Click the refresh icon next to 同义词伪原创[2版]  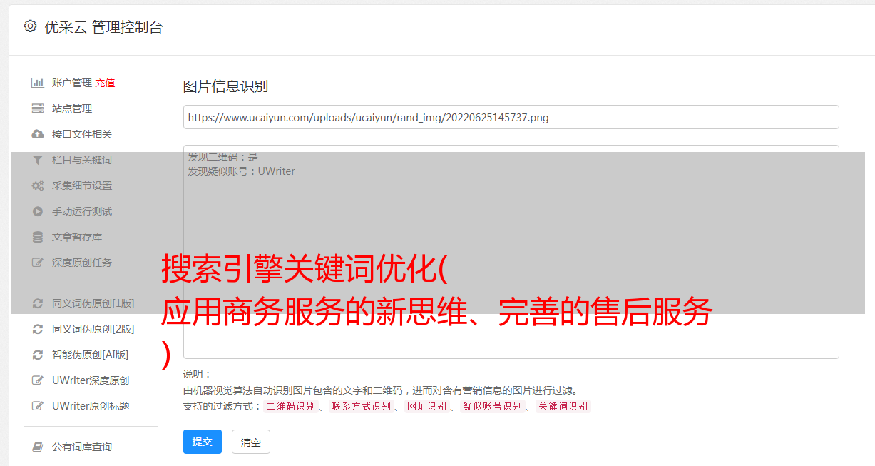pyautogui.click(x=38, y=329)
